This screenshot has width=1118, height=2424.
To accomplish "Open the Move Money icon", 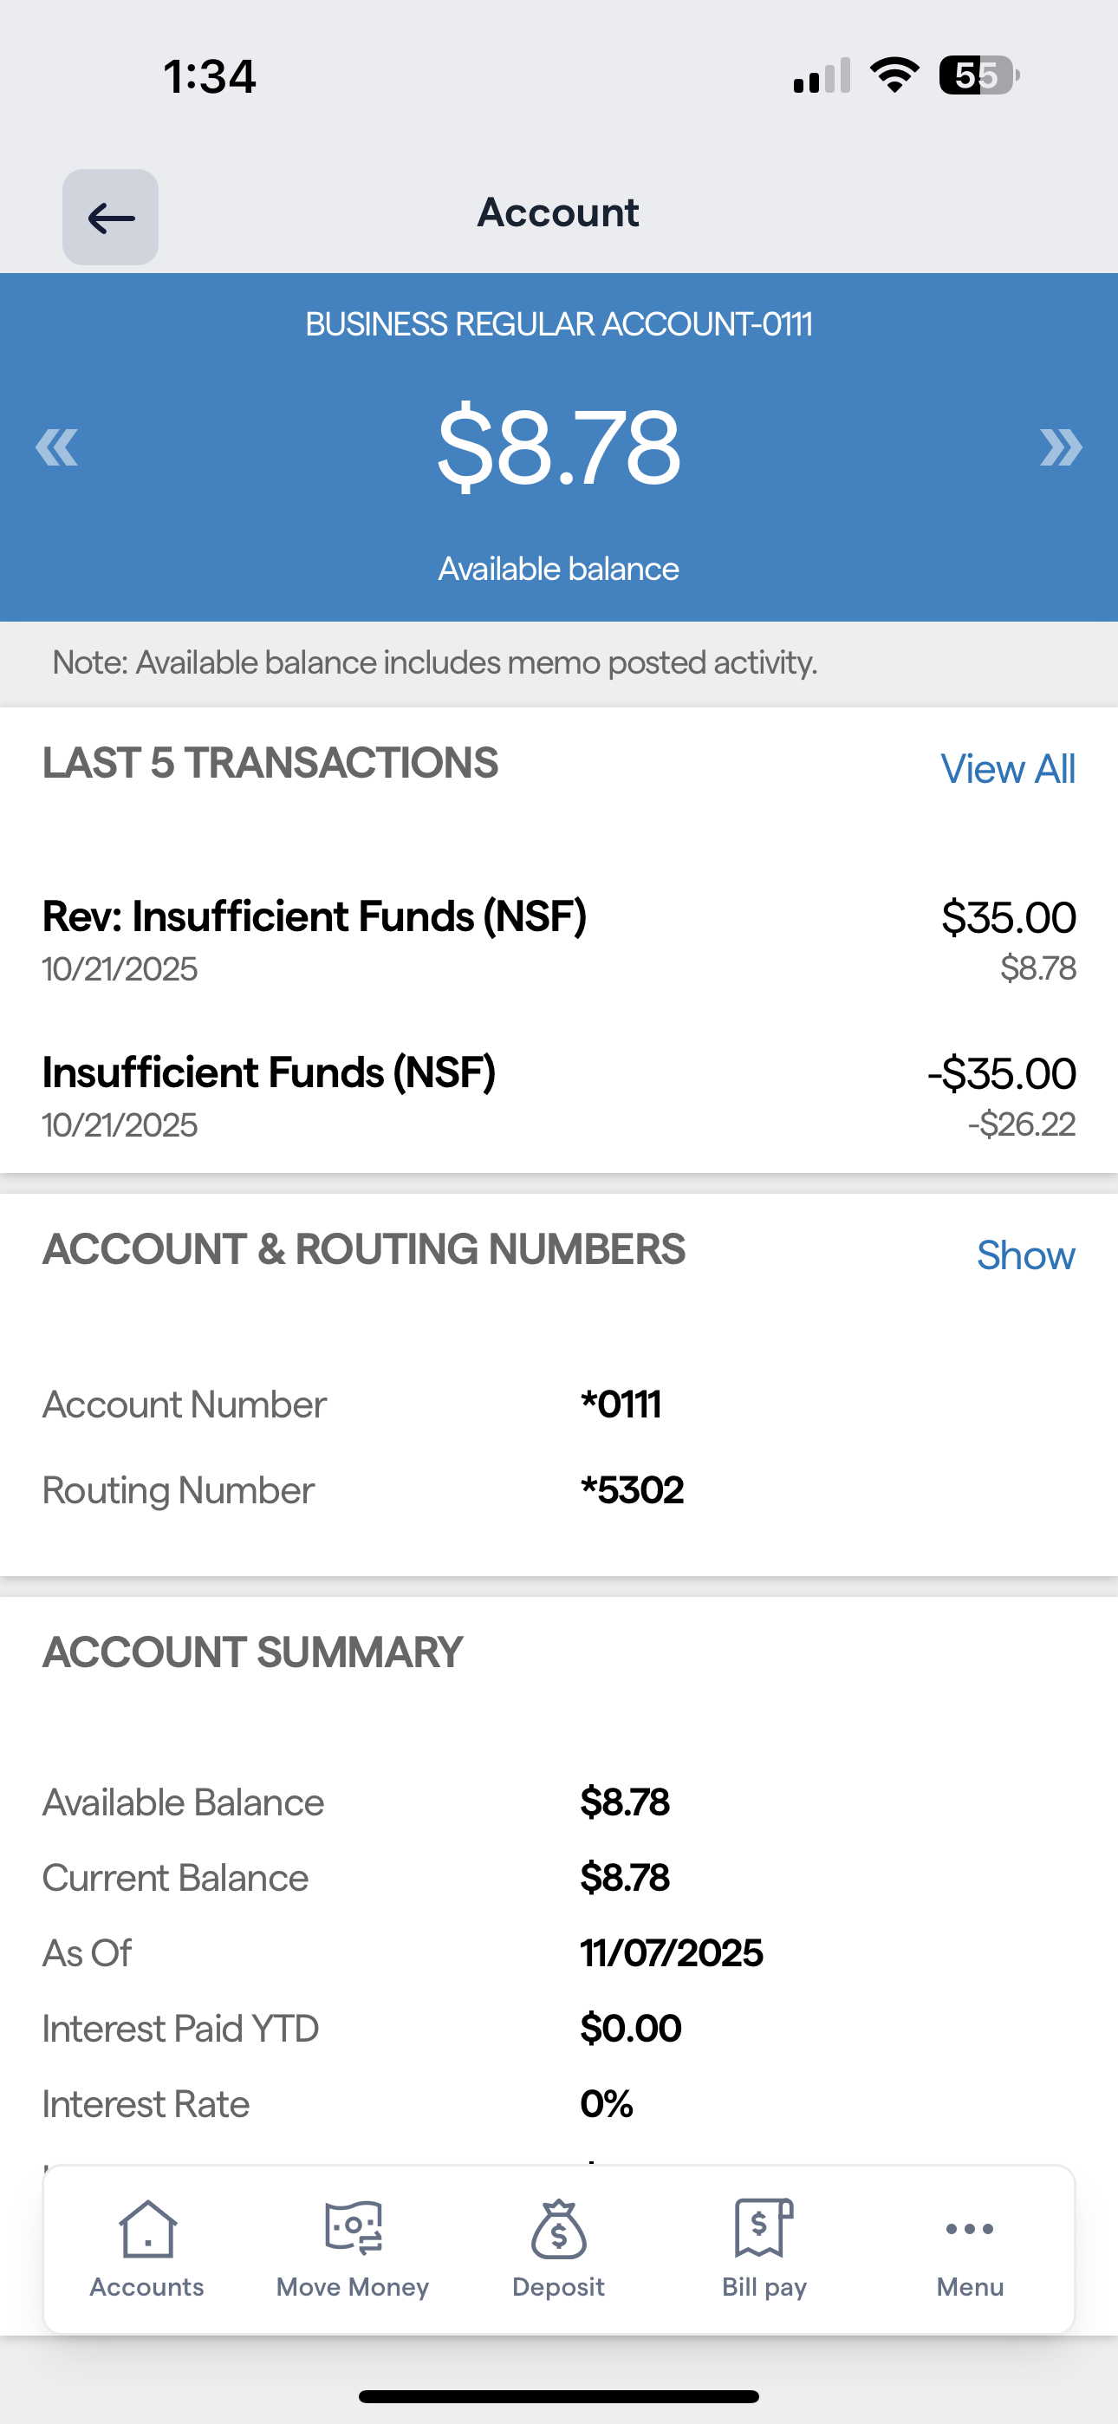I will click(353, 2228).
